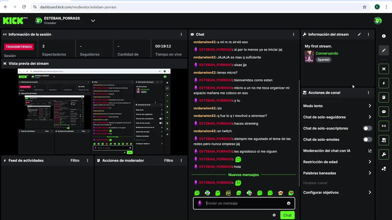Click the 'My first stream.' title text

pyautogui.click(x=318, y=46)
